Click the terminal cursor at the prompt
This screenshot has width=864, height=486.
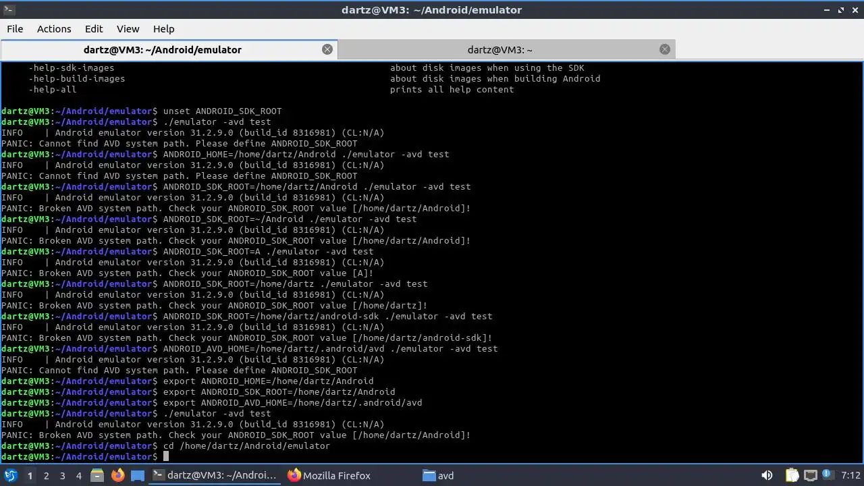[166, 457]
